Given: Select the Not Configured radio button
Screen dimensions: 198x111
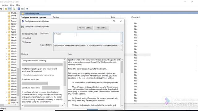Looking at the screenshot, I should pos(23,34).
